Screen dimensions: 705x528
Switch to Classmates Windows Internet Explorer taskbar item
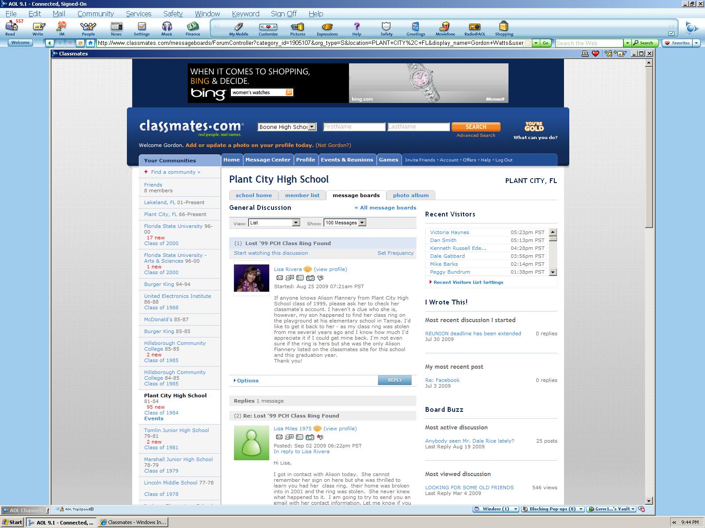tap(134, 522)
